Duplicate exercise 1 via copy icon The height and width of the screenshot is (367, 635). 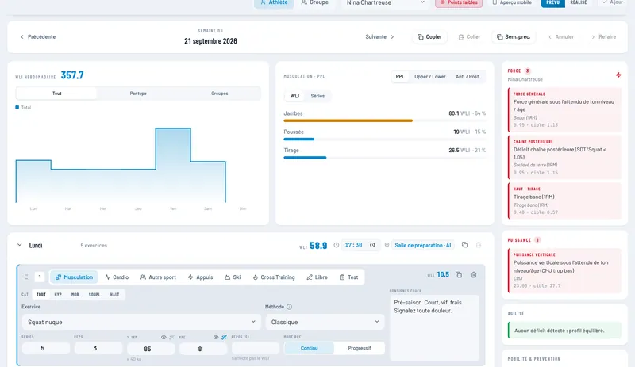(x=459, y=275)
